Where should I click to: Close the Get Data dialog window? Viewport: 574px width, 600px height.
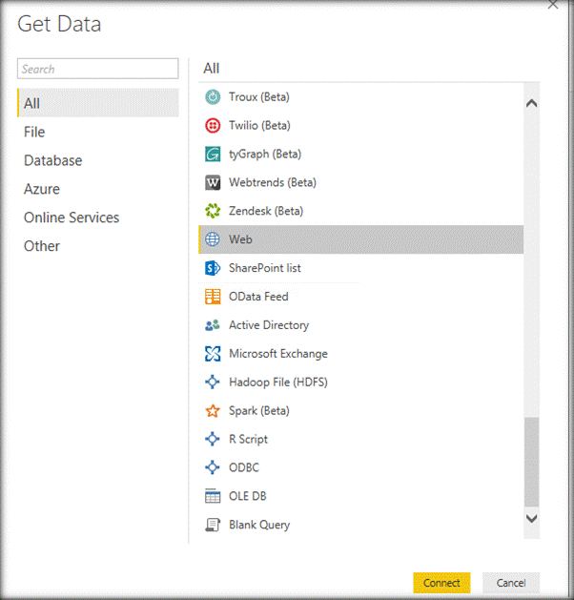[x=553, y=5]
